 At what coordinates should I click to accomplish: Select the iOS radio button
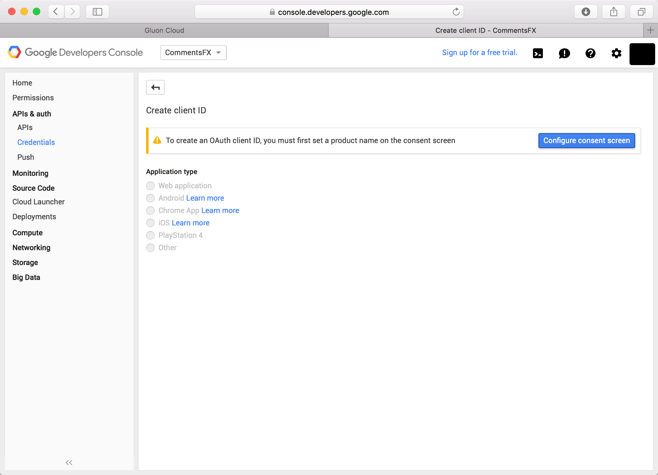(x=150, y=223)
